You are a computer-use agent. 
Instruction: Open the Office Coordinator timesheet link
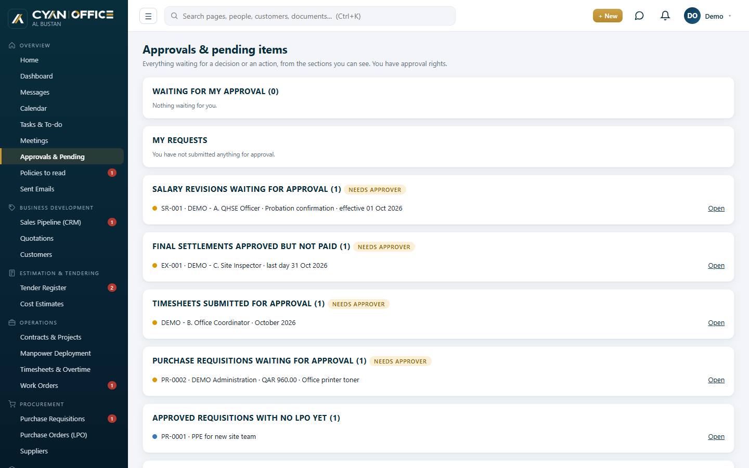coord(716,322)
